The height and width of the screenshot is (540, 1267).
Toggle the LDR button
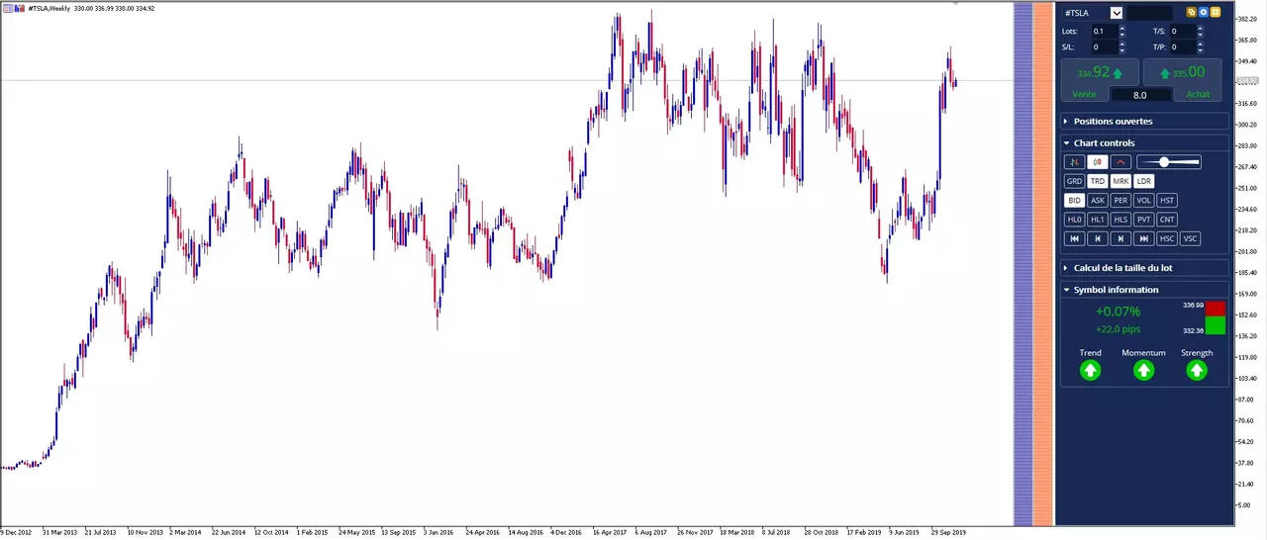tap(1143, 181)
